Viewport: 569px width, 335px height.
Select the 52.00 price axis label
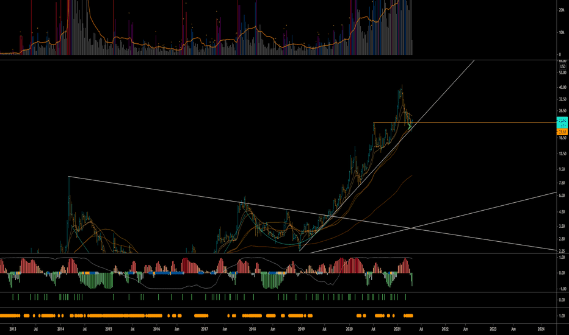(x=562, y=73)
